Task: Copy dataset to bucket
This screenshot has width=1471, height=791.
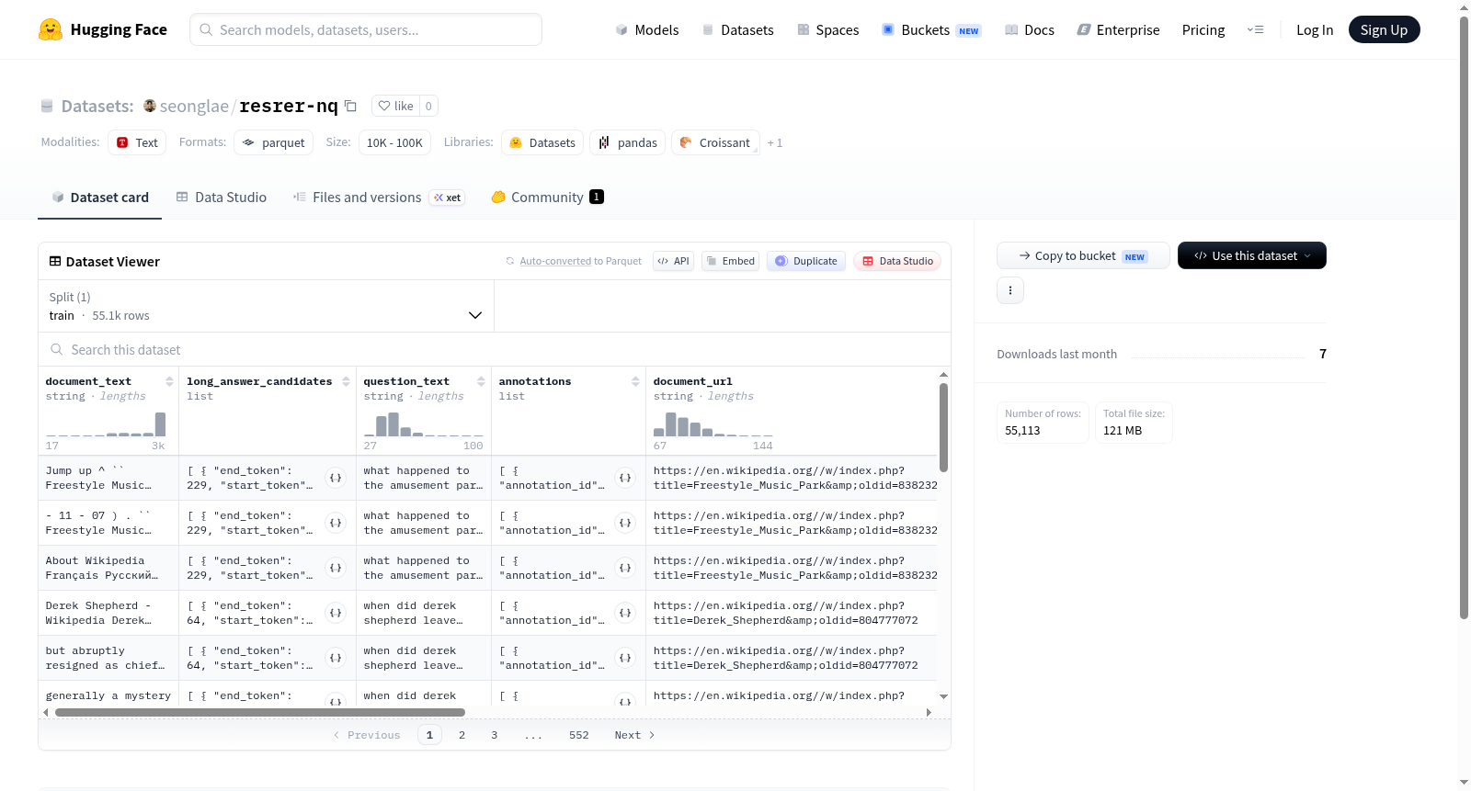Action: (x=1083, y=255)
